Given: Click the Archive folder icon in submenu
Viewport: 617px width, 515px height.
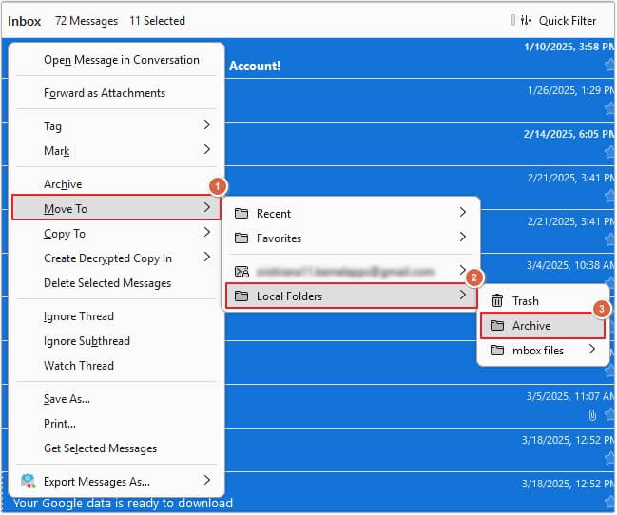Looking at the screenshot, I should (x=497, y=326).
